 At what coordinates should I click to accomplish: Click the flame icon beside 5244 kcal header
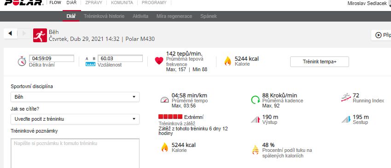point(228,61)
